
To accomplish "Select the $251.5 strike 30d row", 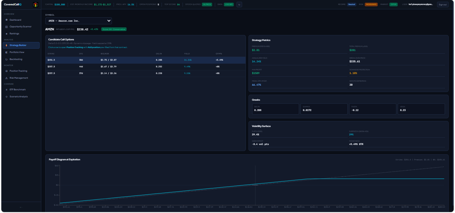I will point(145,60).
